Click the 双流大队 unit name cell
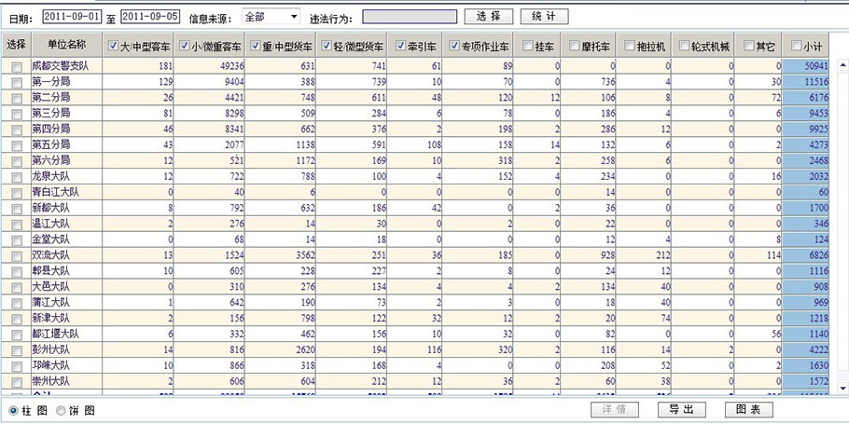 click(66, 254)
